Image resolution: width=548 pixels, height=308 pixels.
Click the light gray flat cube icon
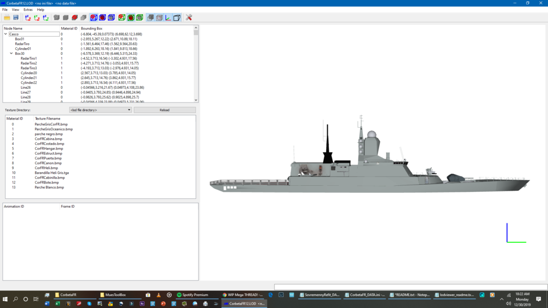point(83,18)
